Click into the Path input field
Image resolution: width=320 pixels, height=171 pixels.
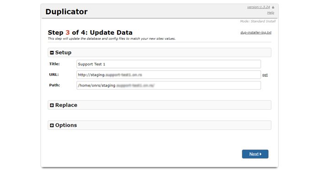(169, 85)
